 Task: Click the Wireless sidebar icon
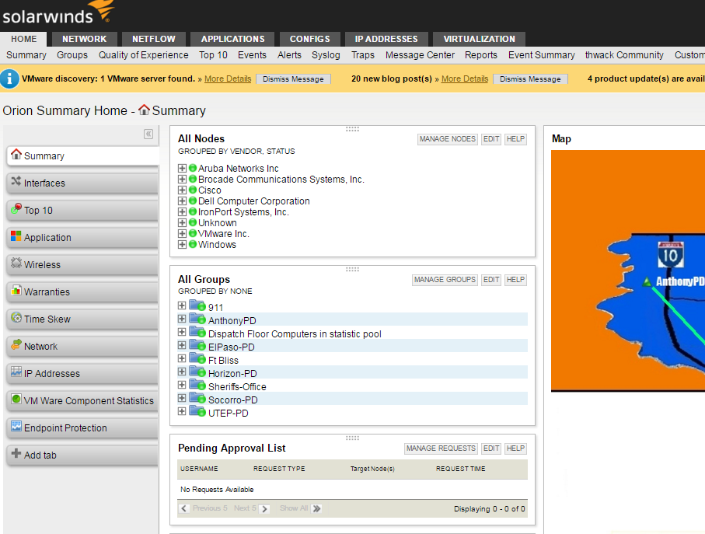16,263
